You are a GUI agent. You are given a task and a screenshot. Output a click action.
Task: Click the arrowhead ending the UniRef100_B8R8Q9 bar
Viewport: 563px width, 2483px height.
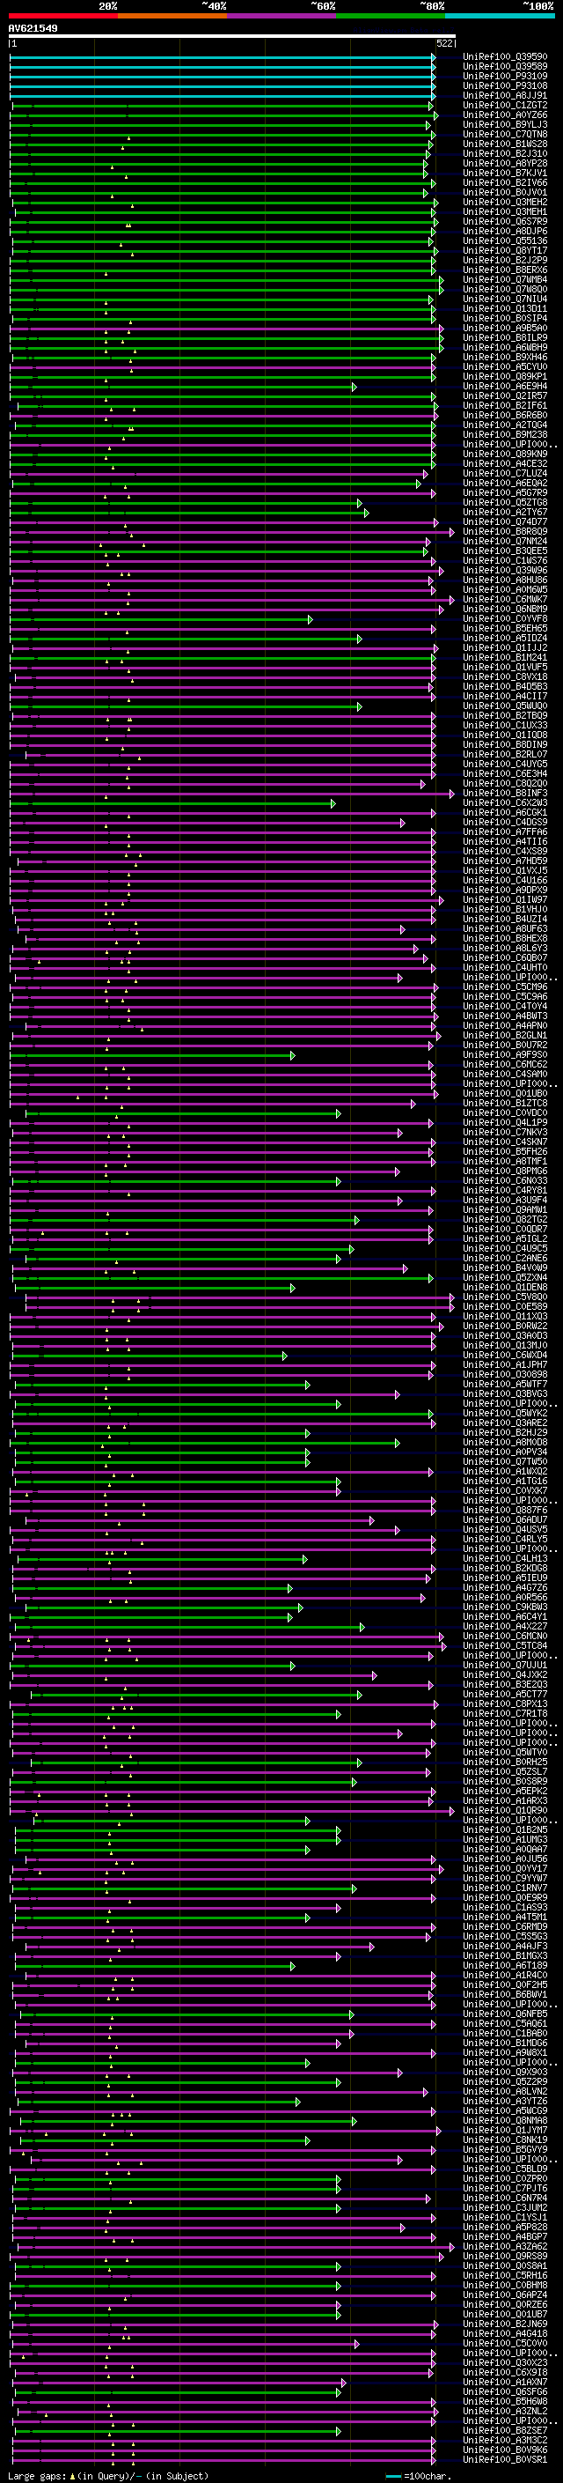[x=451, y=532]
